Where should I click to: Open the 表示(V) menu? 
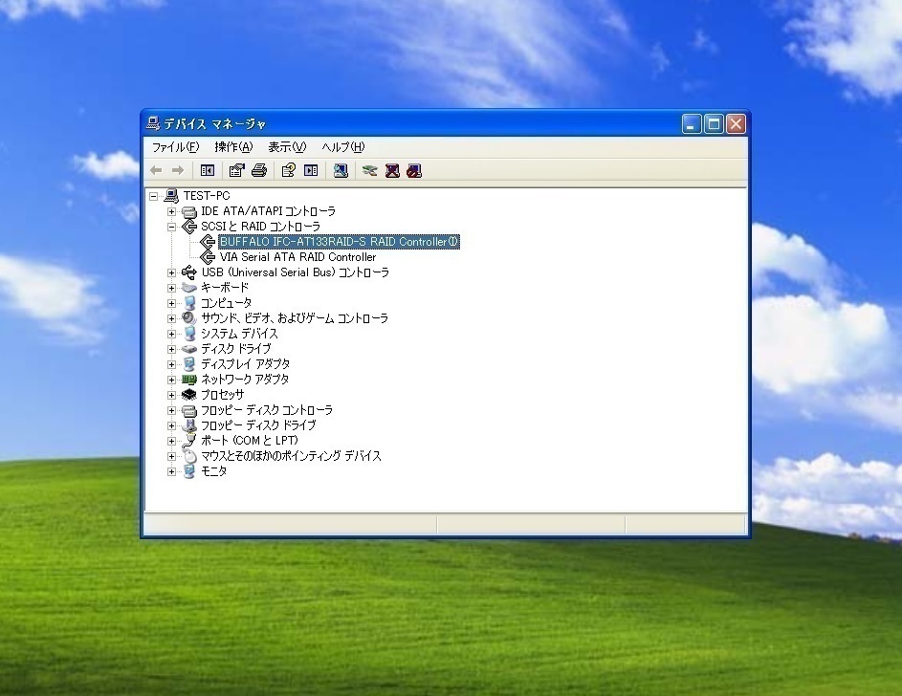coord(287,147)
